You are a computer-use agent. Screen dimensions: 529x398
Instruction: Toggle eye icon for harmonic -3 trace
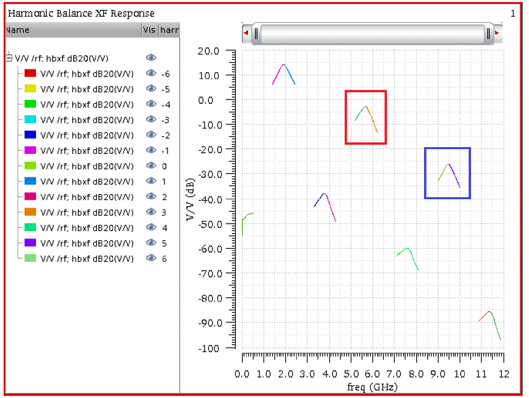click(151, 119)
